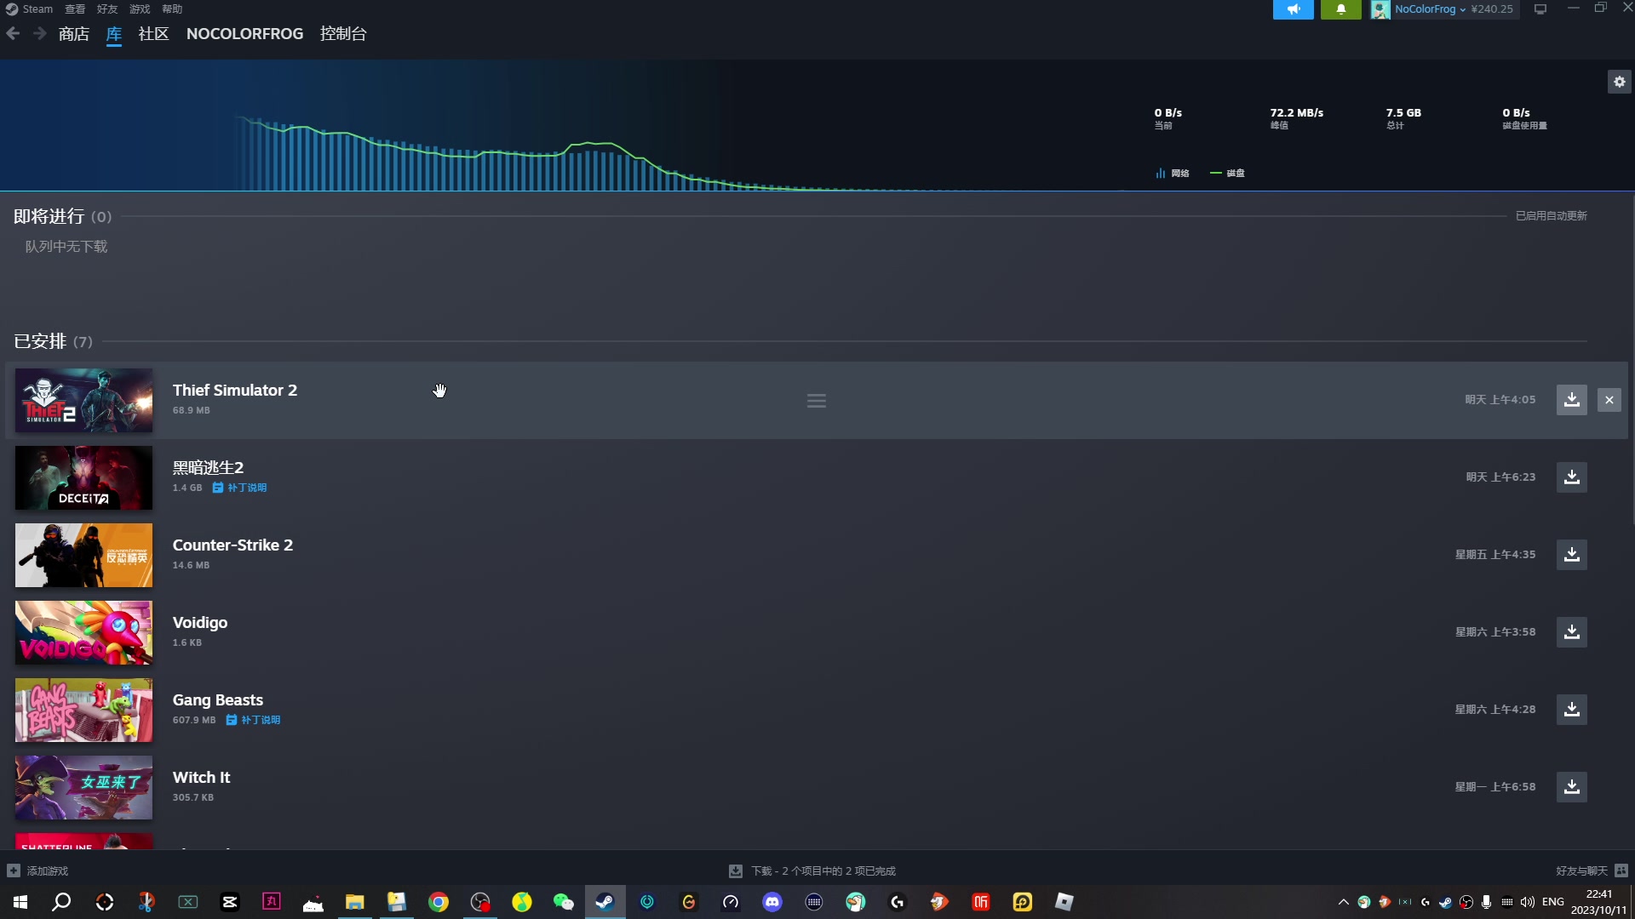This screenshot has width=1635, height=919.
Task: Open the 下载 status bar summary
Action: 812,870
